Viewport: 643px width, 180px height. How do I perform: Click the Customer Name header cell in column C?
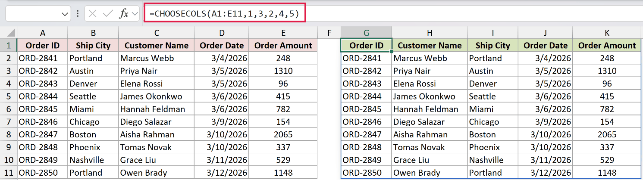(x=157, y=45)
